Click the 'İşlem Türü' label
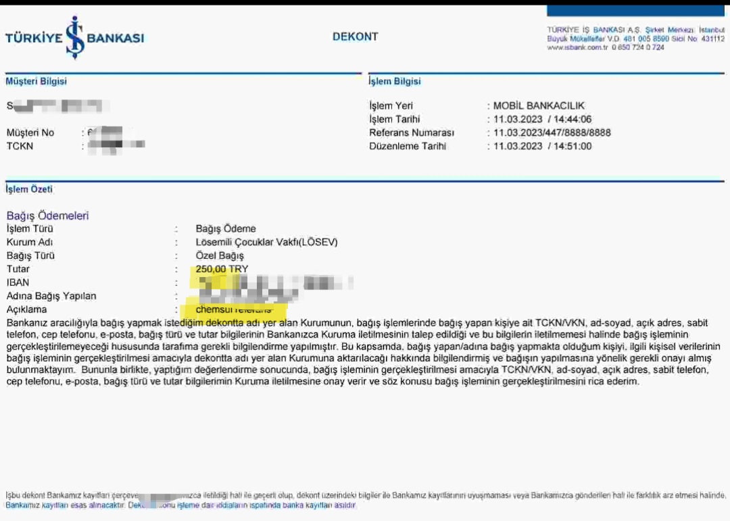Screen dimensions: 730x521 pos(30,228)
